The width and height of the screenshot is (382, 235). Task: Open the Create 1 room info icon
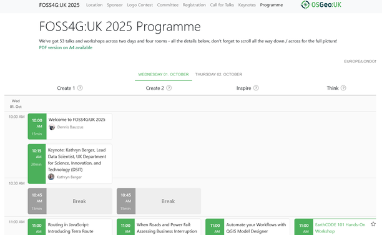pos(80,88)
